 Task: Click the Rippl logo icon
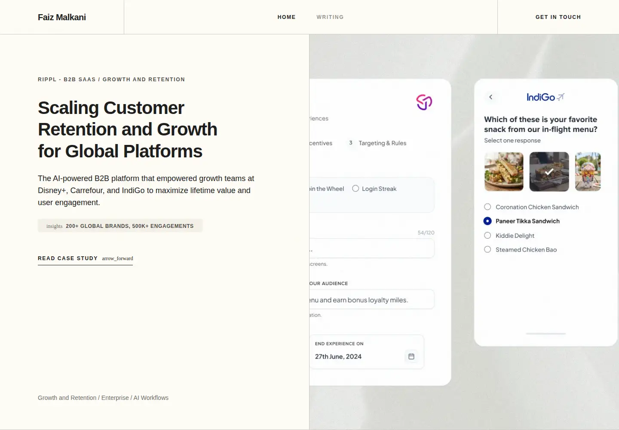point(424,102)
